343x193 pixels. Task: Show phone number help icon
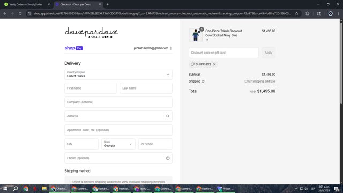pyautogui.click(x=168, y=158)
